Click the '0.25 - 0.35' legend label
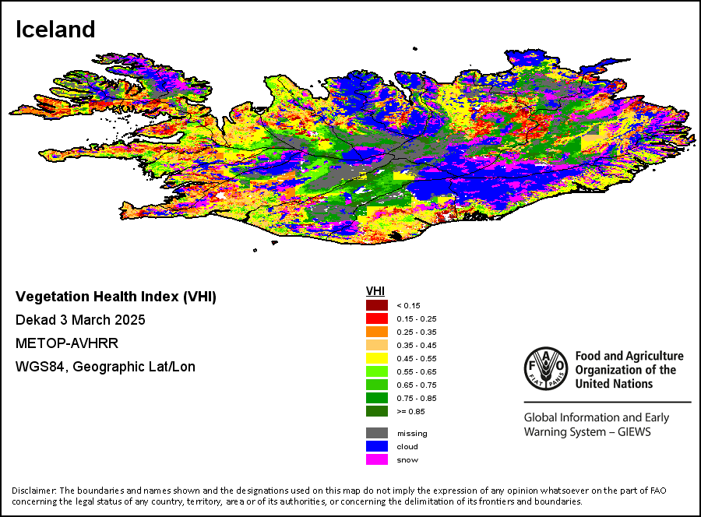Image resolution: width=701 pixels, height=517 pixels. [417, 332]
